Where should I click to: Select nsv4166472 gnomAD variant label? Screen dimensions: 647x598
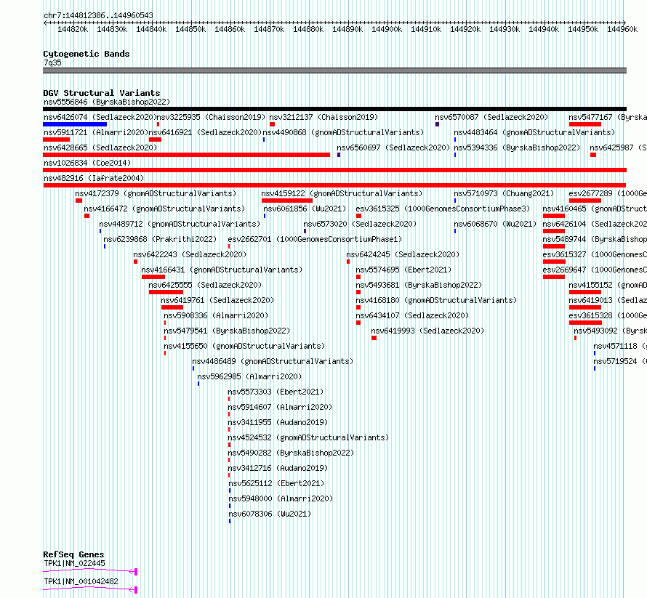tap(164, 209)
